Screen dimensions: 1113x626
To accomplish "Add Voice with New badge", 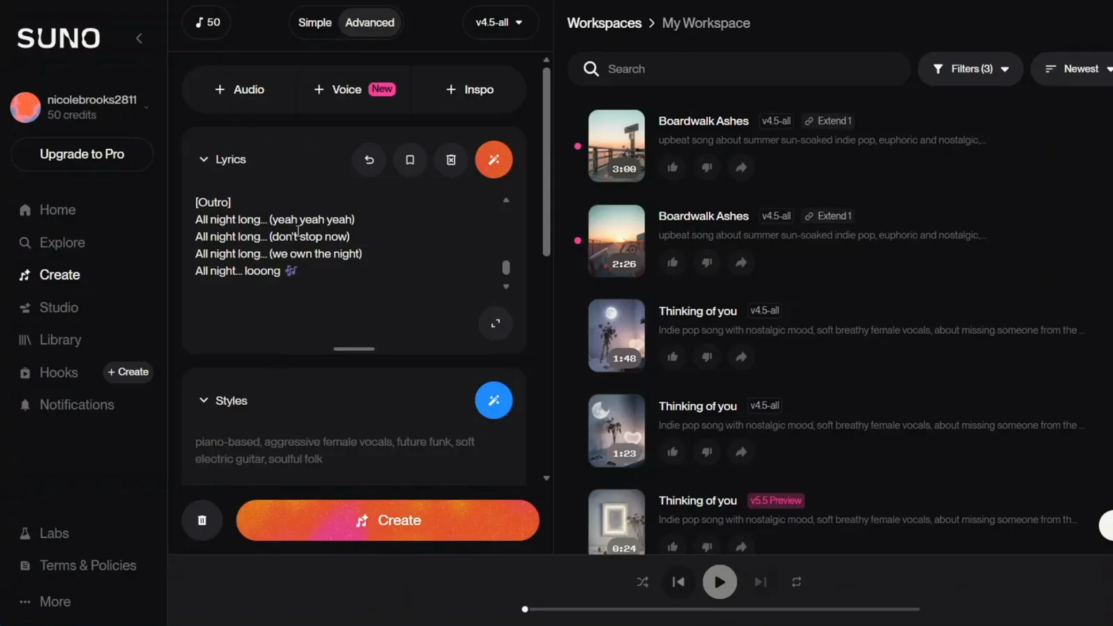I will pyautogui.click(x=354, y=90).
